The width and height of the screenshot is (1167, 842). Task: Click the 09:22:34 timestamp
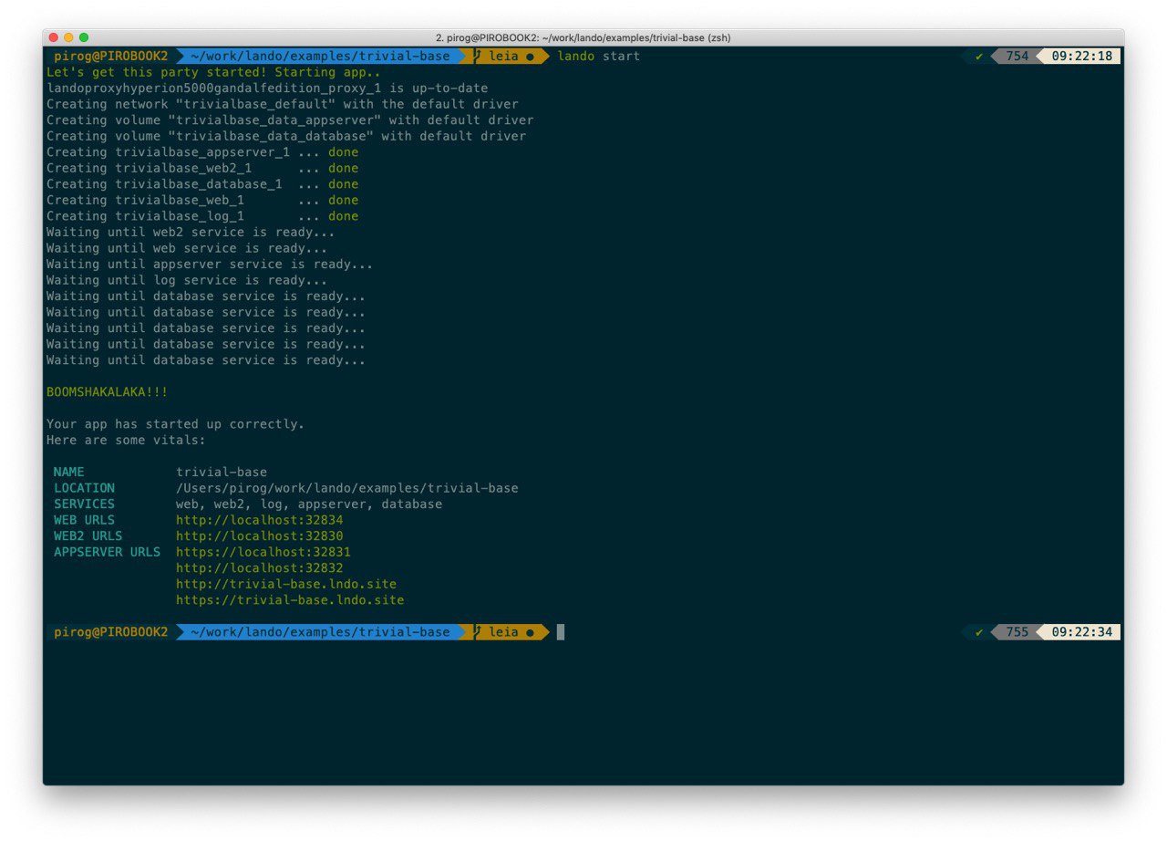pos(1082,632)
